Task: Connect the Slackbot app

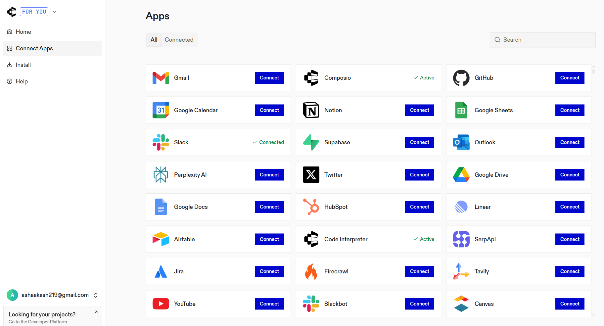Action: point(420,304)
